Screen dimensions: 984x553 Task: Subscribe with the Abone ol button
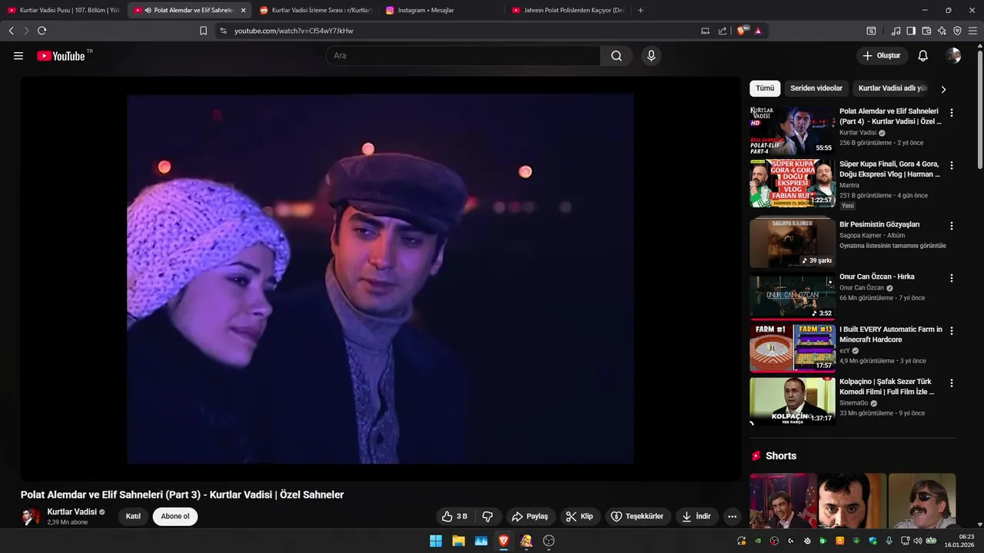click(x=175, y=516)
